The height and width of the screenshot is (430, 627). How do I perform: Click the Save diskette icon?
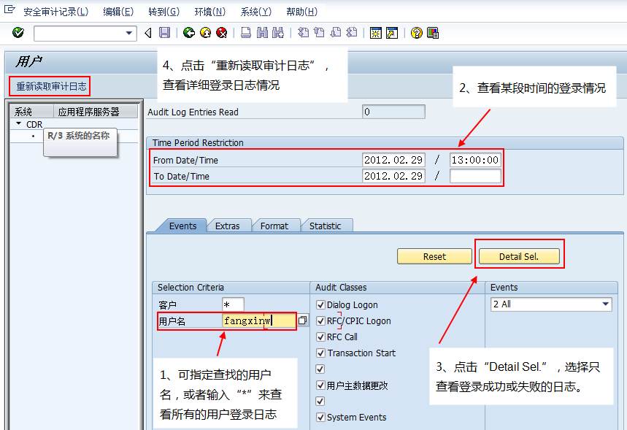click(x=164, y=33)
